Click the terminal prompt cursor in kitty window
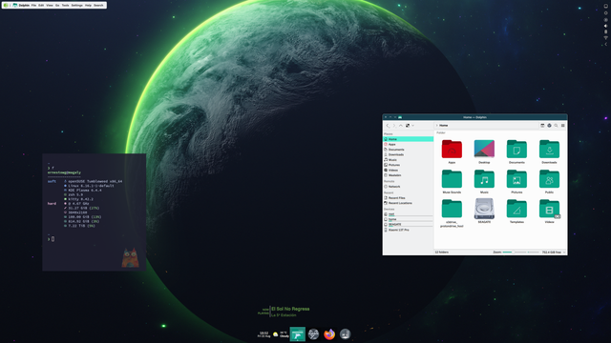The height and width of the screenshot is (343, 611). tap(53, 239)
